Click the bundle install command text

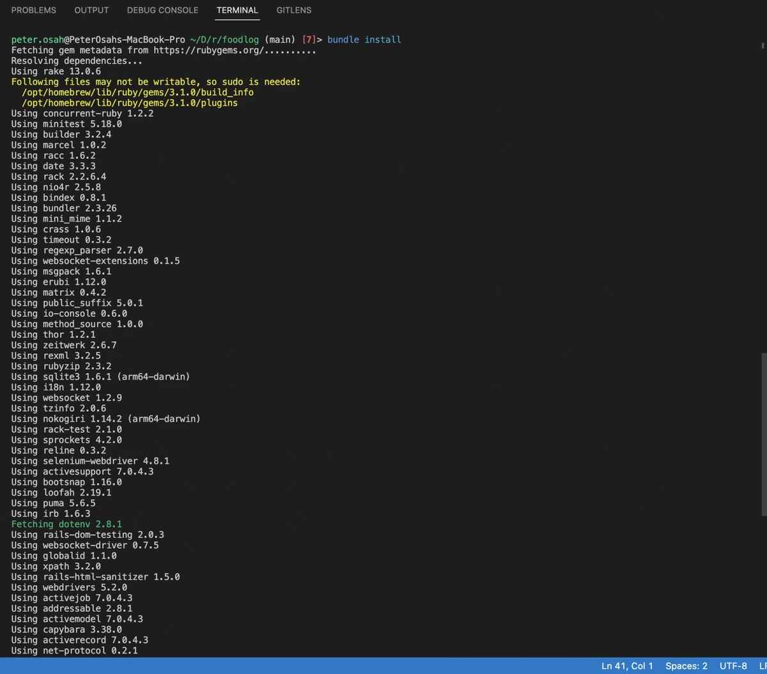tap(364, 40)
